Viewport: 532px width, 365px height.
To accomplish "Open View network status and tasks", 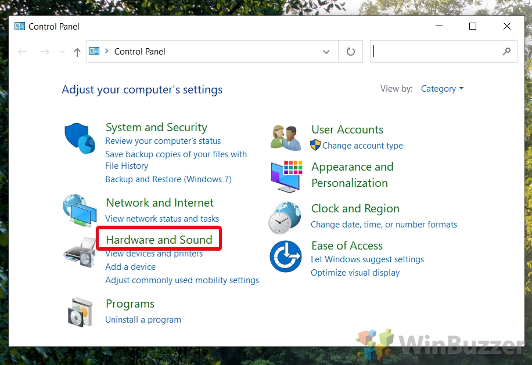I will pyautogui.click(x=162, y=219).
